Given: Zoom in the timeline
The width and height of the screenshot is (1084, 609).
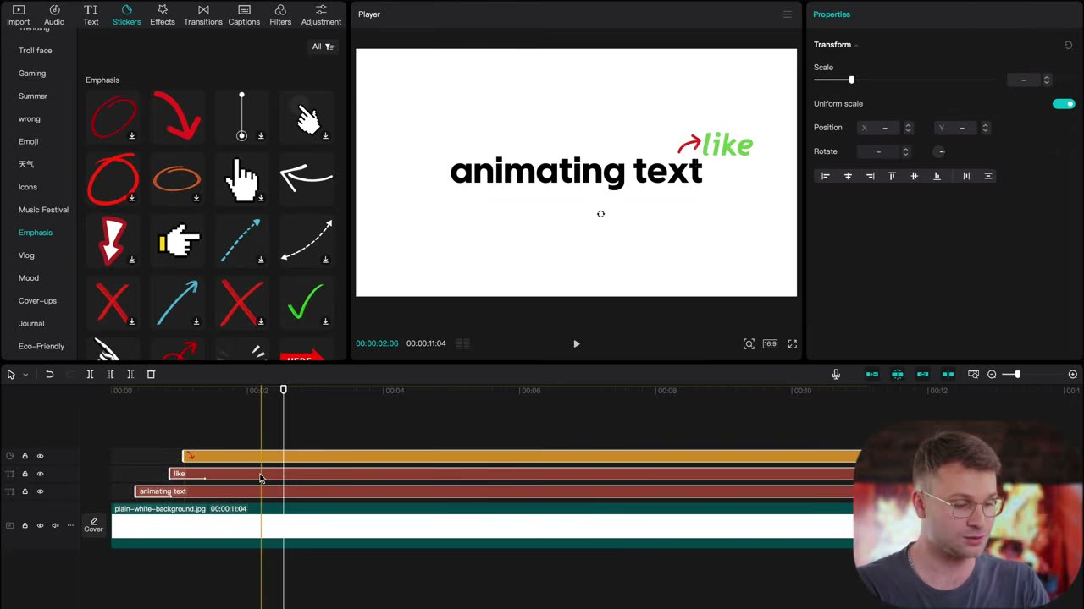Looking at the screenshot, I should point(1073,374).
